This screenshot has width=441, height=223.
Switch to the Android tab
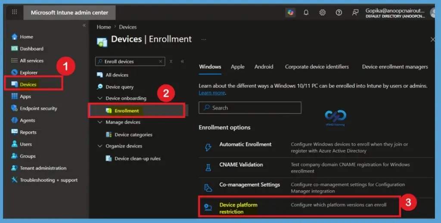264,67
